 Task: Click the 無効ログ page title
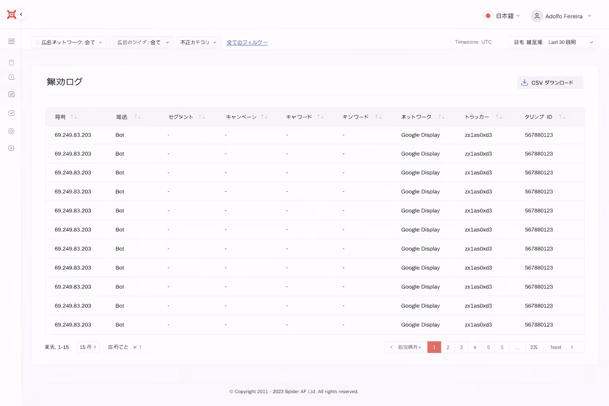(64, 82)
